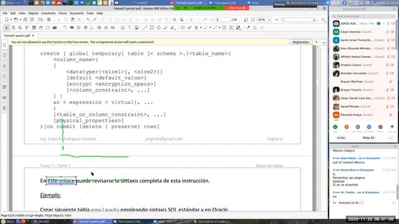399x224 pixels.
Task: Click the Fit Page zoom icon
Action: tap(246, 19)
